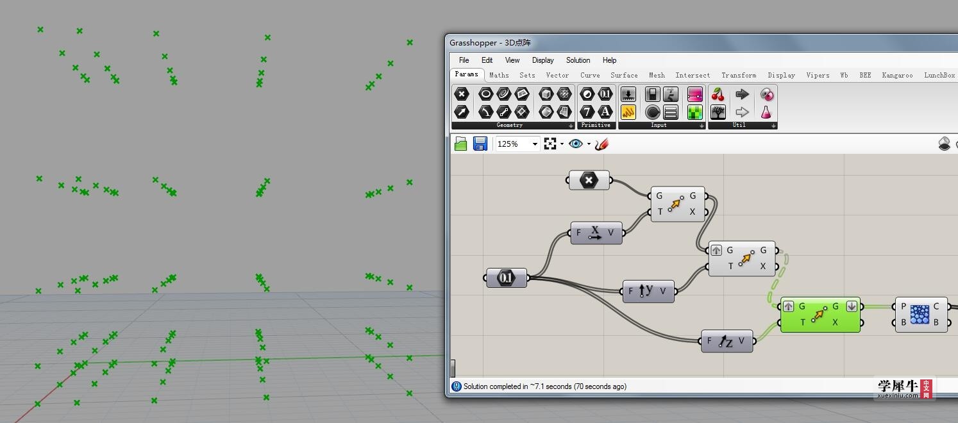Select the pink flask util icon
The width and height of the screenshot is (958, 423).
(x=766, y=112)
